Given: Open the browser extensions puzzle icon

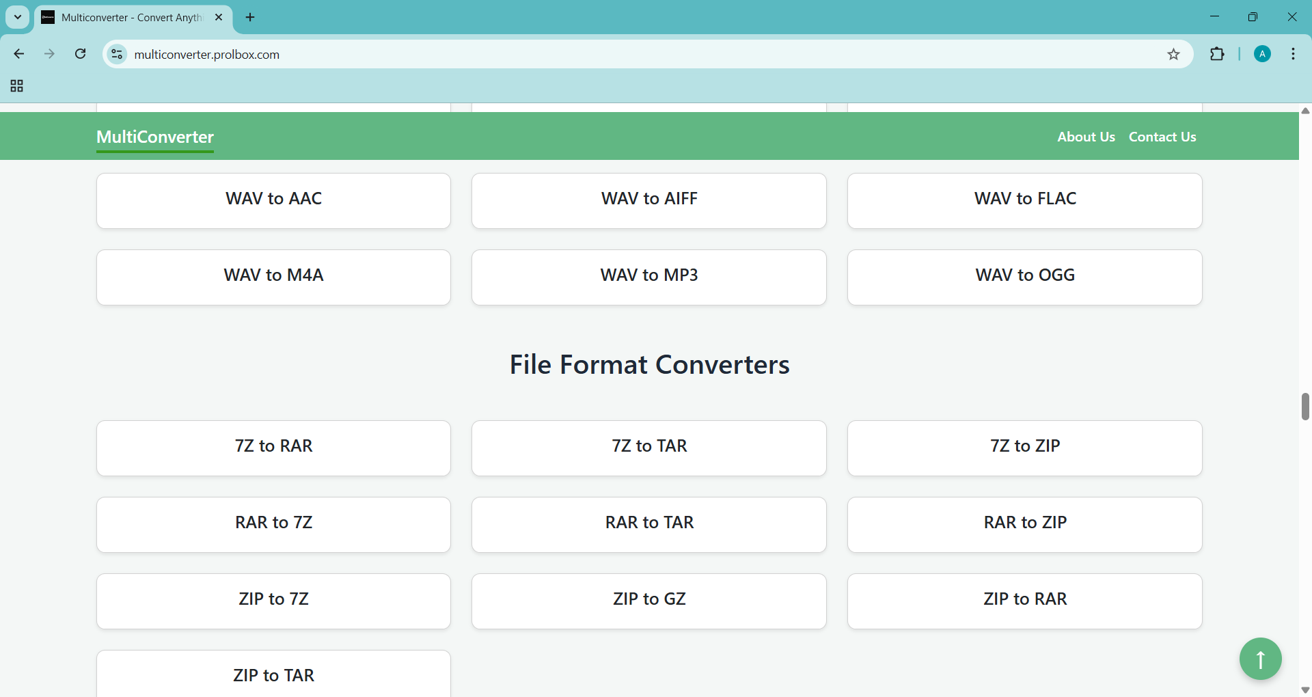Looking at the screenshot, I should click(x=1217, y=55).
